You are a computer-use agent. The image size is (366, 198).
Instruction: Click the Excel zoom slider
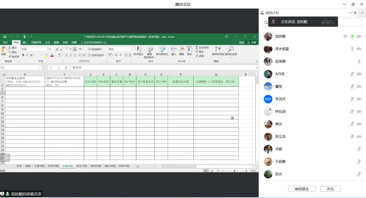pyautogui.click(x=234, y=171)
